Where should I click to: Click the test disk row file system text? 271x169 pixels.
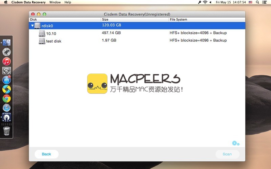(x=198, y=40)
